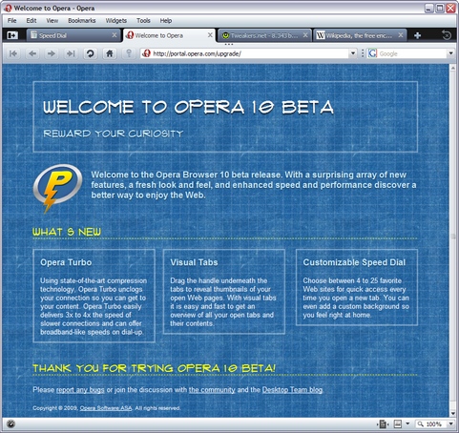Click the vertical scrollbar up arrow
The image size is (459, 433).
click(x=453, y=68)
